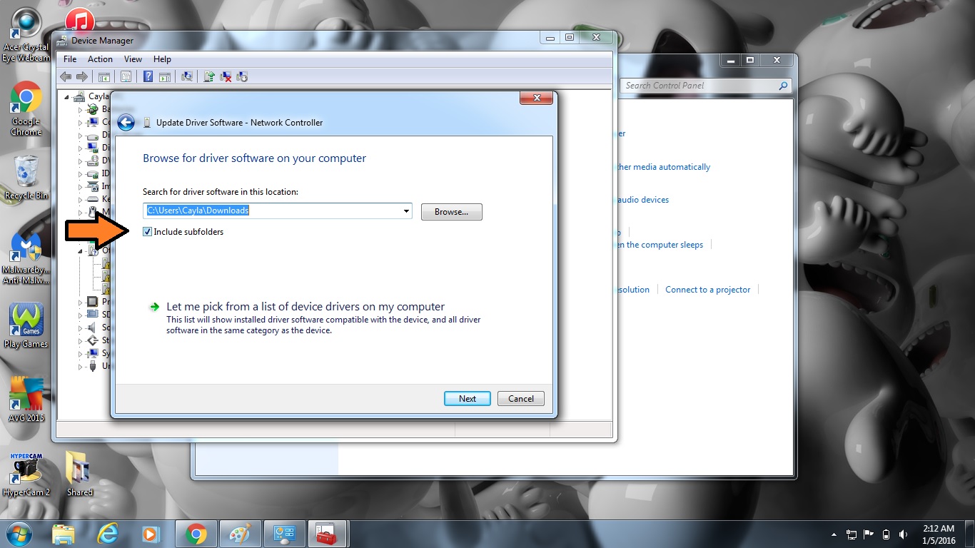Click the blue Help question mark toolbar icon

coord(148,77)
